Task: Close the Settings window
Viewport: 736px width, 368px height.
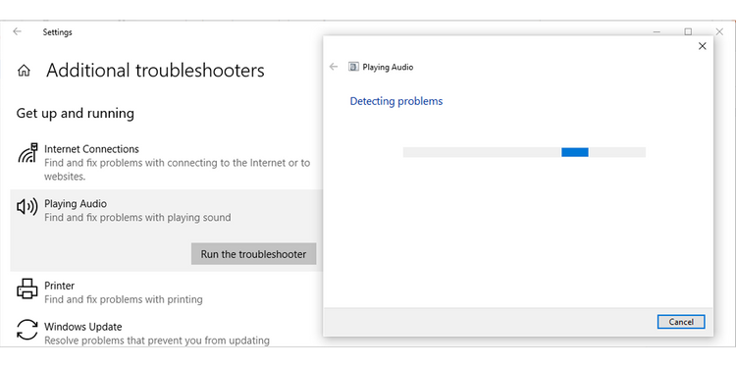Action: click(x=719, y=32)
